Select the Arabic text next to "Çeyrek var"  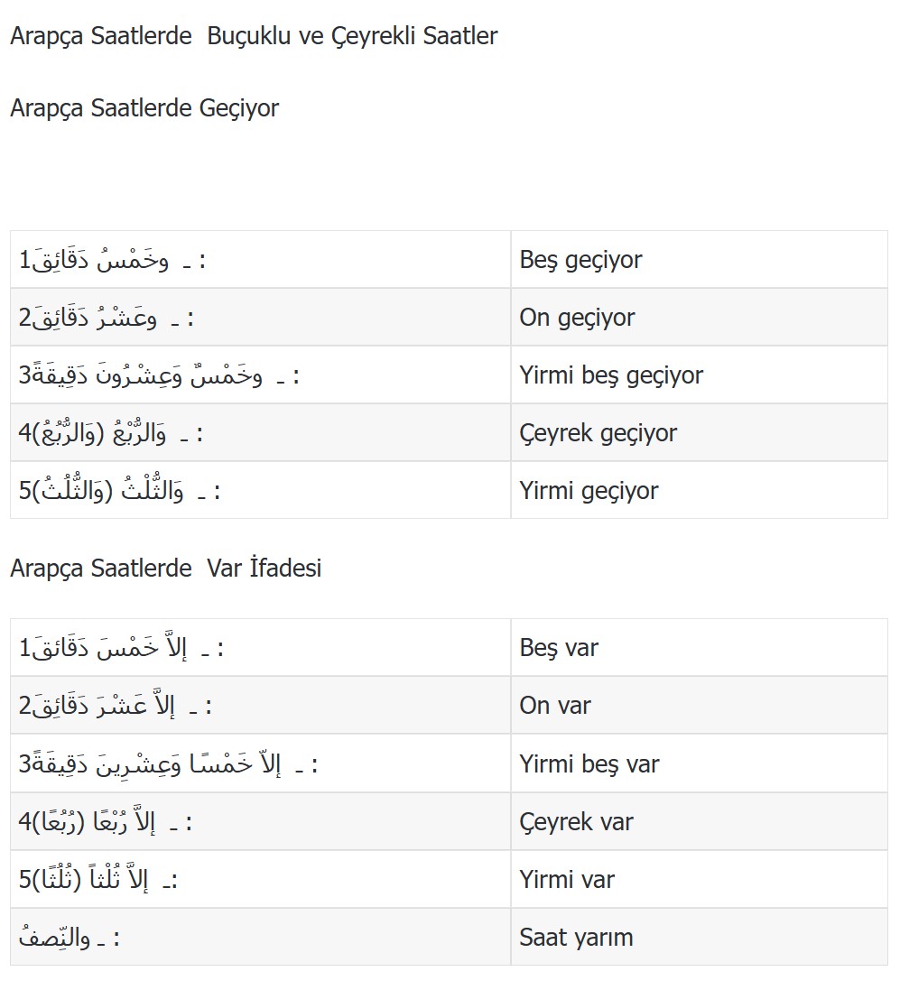pos(106,822)
